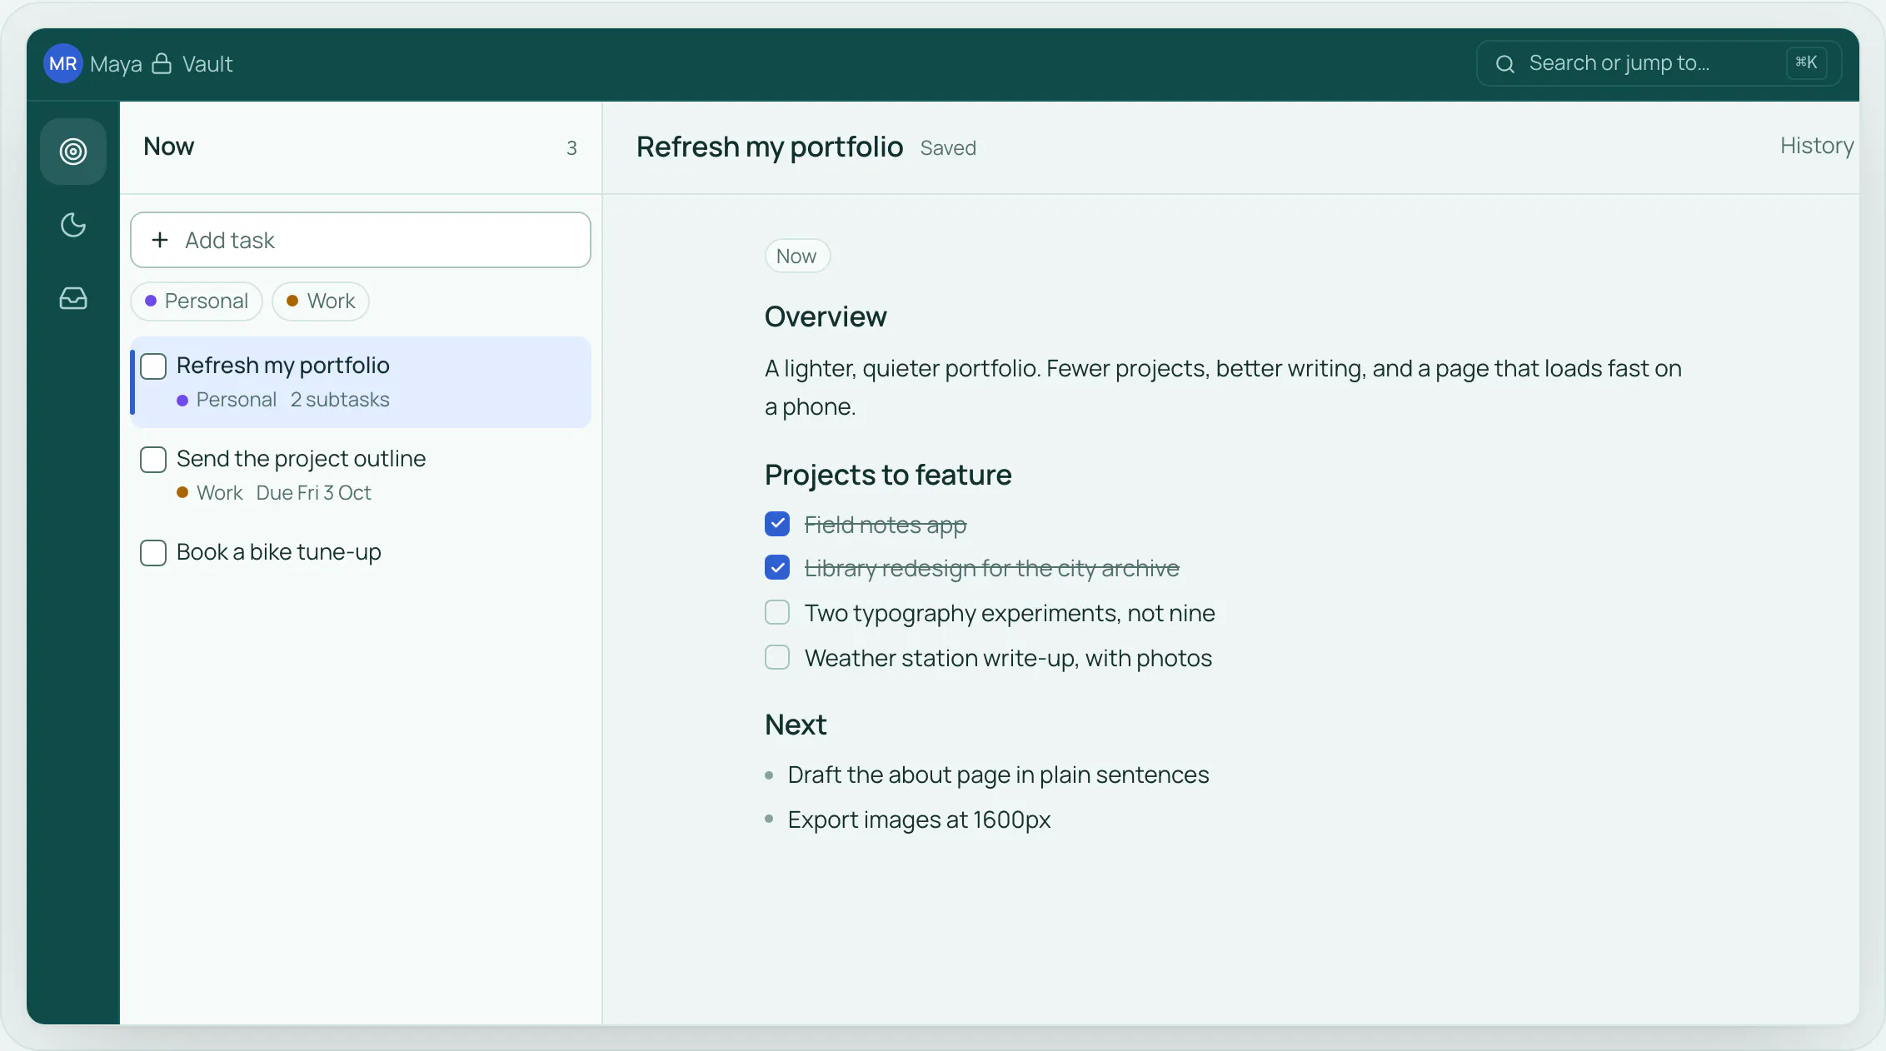Screen dimensions: 1886x1051
Task: Check the Book a bike tune-up checkbox
Action: point(153,553)
